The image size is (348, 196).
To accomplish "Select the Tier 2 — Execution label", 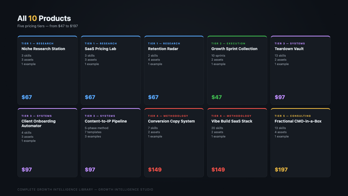I will click(x=229, y=44).
